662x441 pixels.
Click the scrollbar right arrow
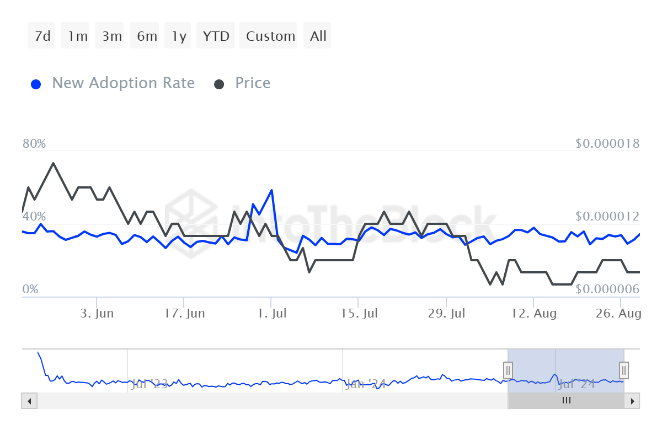coord(633,401)
